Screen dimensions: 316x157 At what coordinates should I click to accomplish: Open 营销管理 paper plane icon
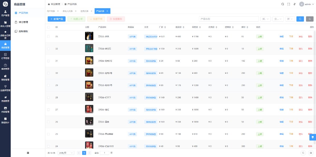click(5, 97)
